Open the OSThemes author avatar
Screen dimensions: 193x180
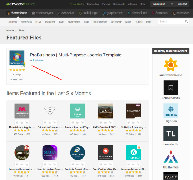click(x=171, y=157)
